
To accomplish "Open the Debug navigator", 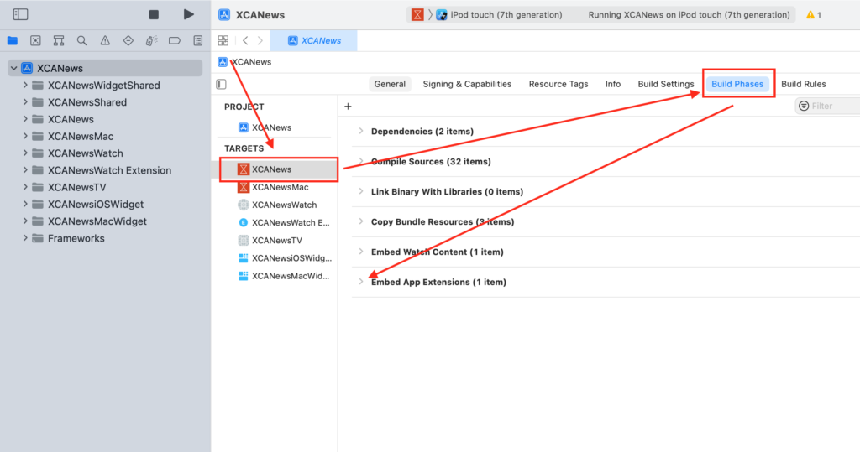I will 151,40.
